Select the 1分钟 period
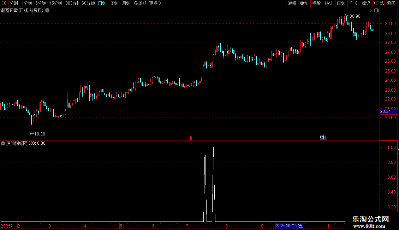Image resolution: width=399 pixels, height=230 pixels. click(x=27, y=3)
